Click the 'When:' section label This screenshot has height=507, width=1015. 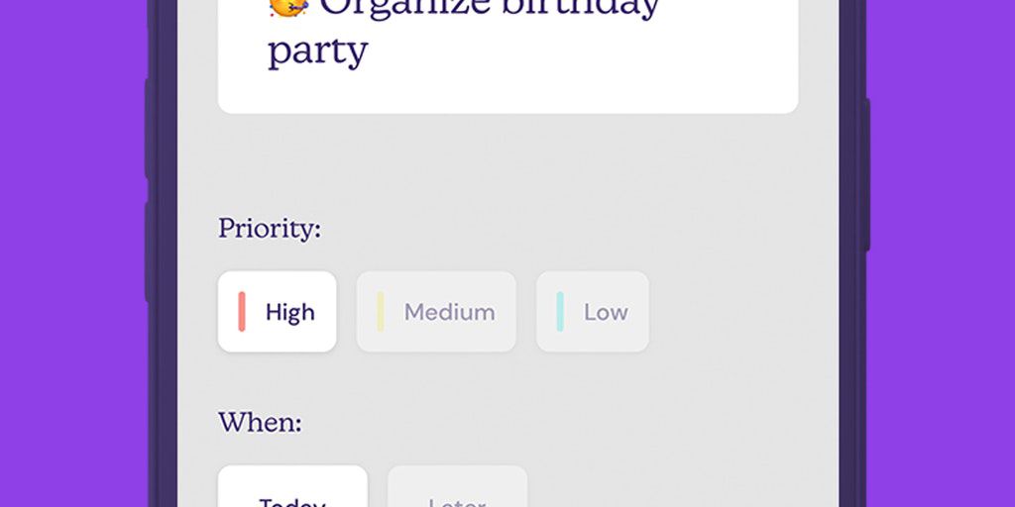[260, 423]
